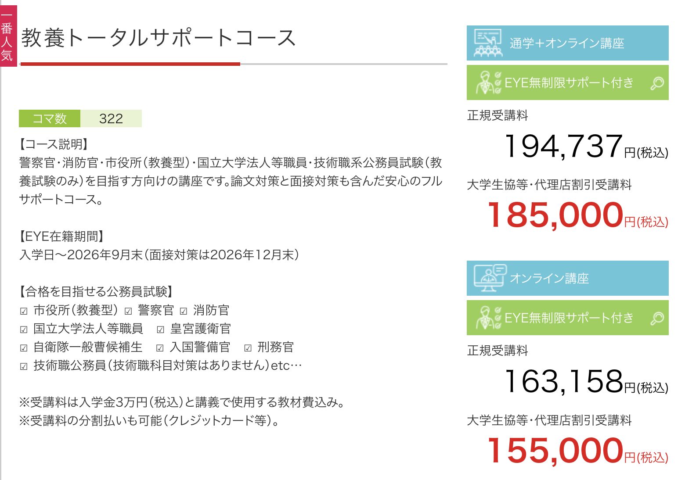The width and height of the screenshot is (685, 480).
Task: Click the classroom icon in 通学+オンライン講座 banner
Action: pos(488,43)
